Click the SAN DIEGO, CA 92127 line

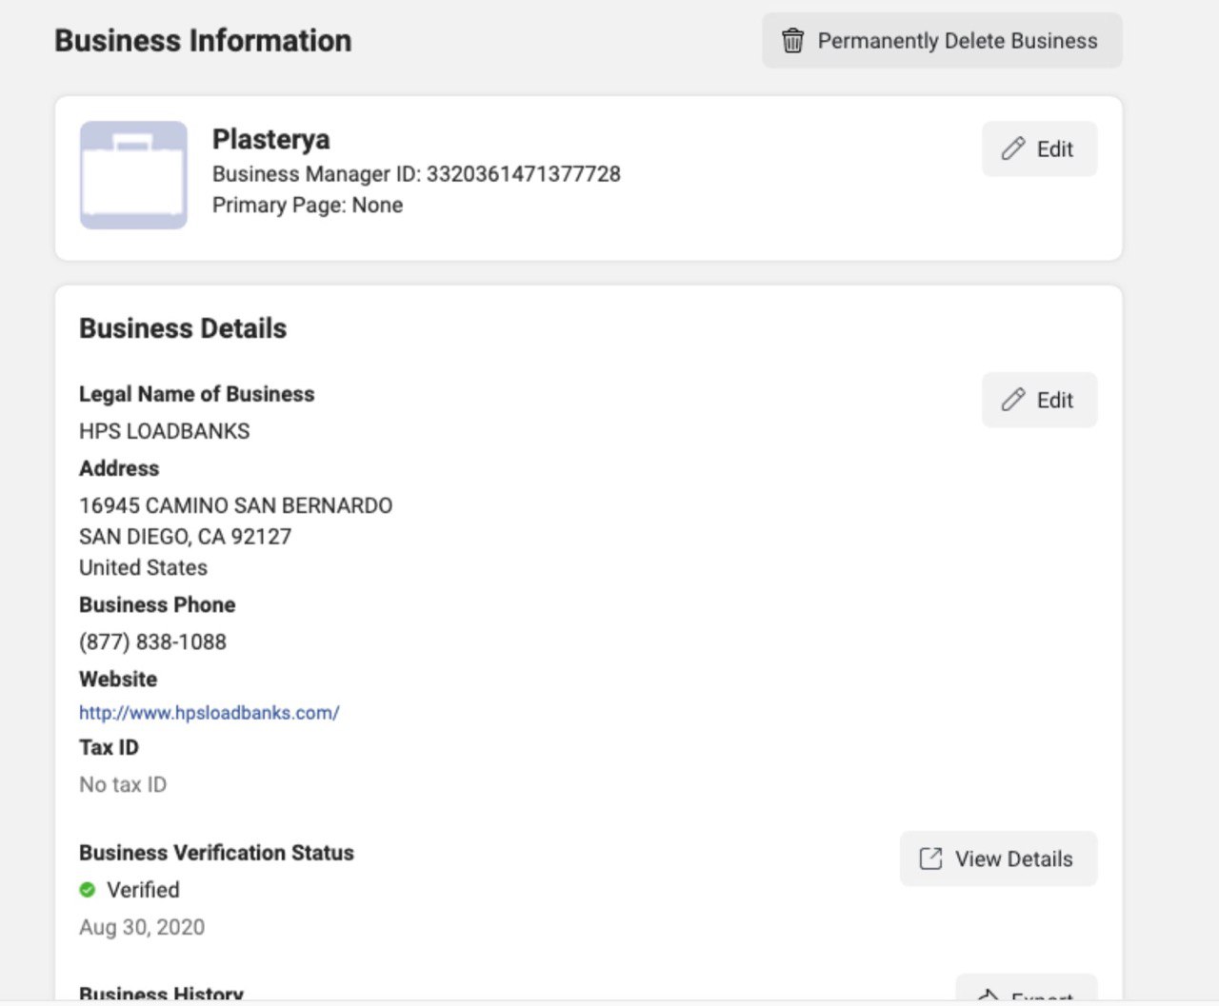click(186, 537)
